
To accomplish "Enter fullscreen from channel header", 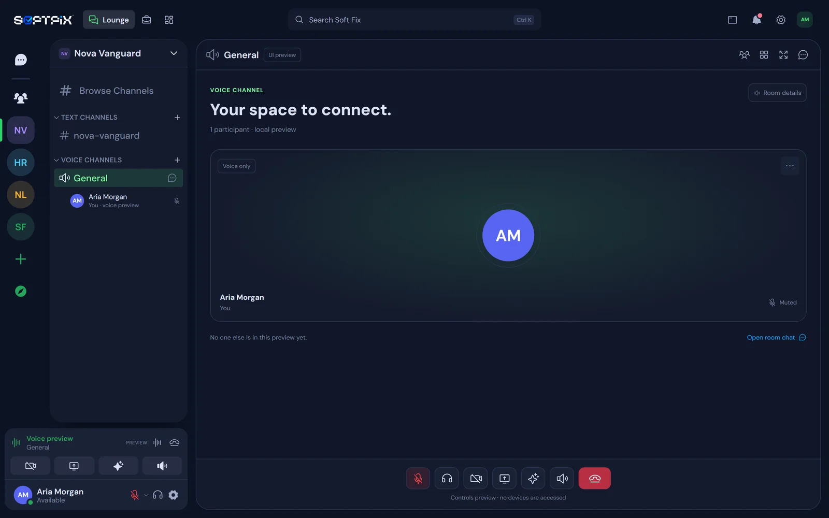I will (x=783, y=55).
